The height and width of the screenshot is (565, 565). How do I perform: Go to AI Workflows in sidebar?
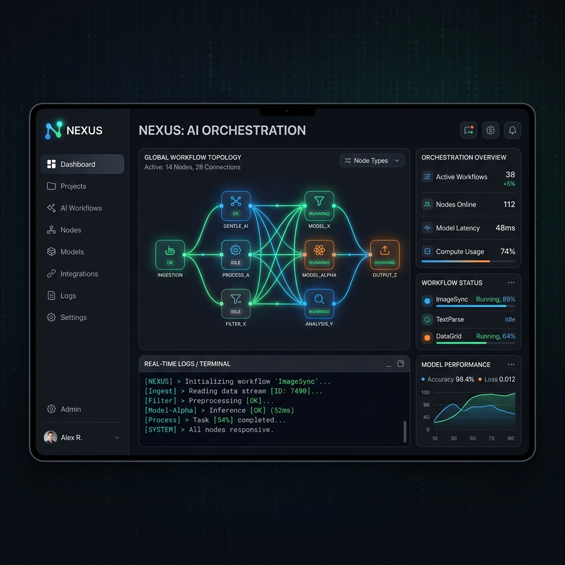click(x=82, y=208)
